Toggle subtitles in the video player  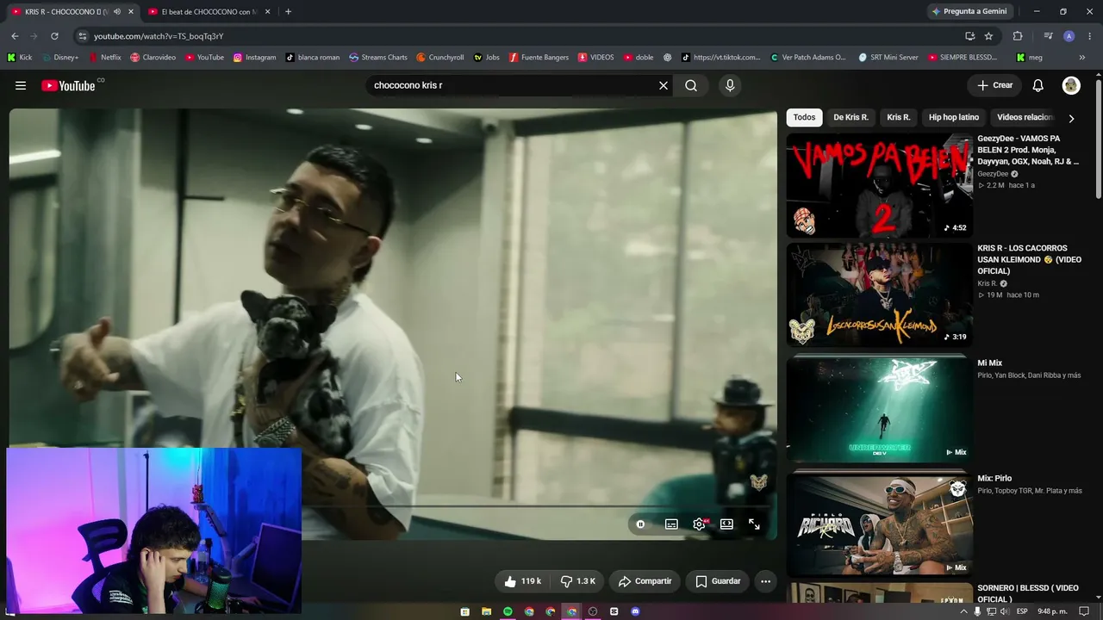tap(671, 524)
